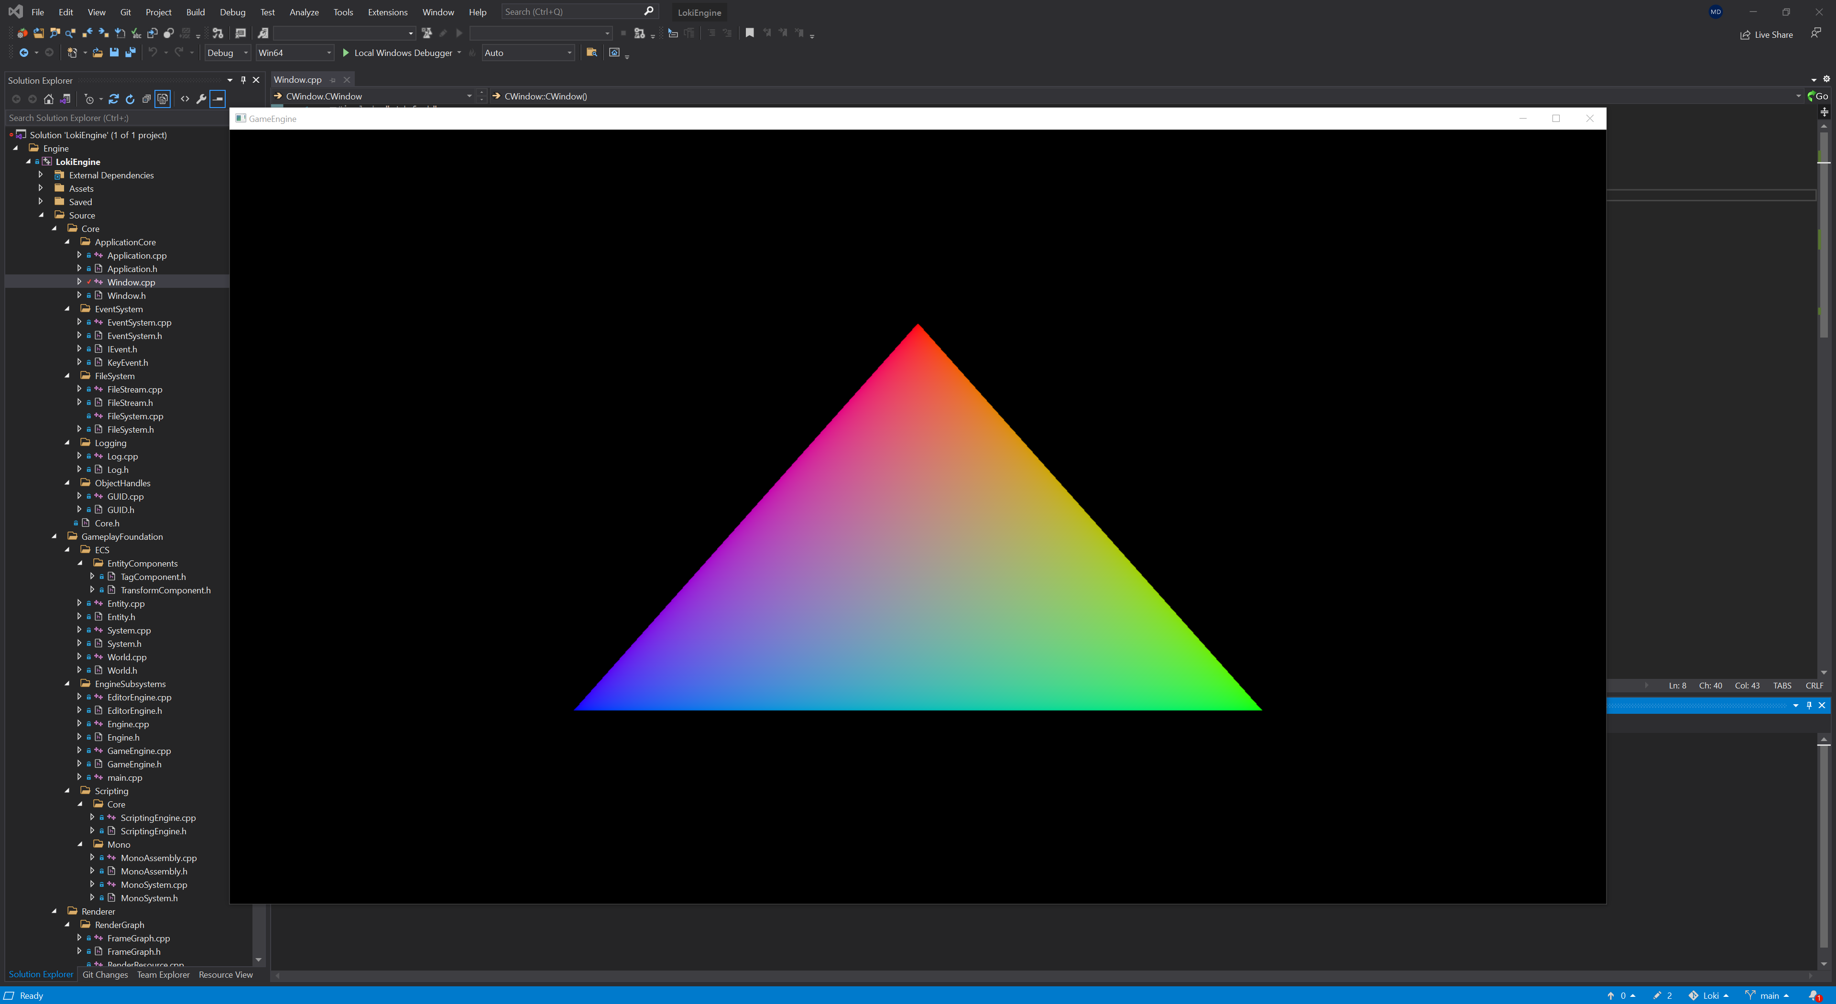
Task: Click the Undo arrow icon
Action: click(x=153, y=53)
